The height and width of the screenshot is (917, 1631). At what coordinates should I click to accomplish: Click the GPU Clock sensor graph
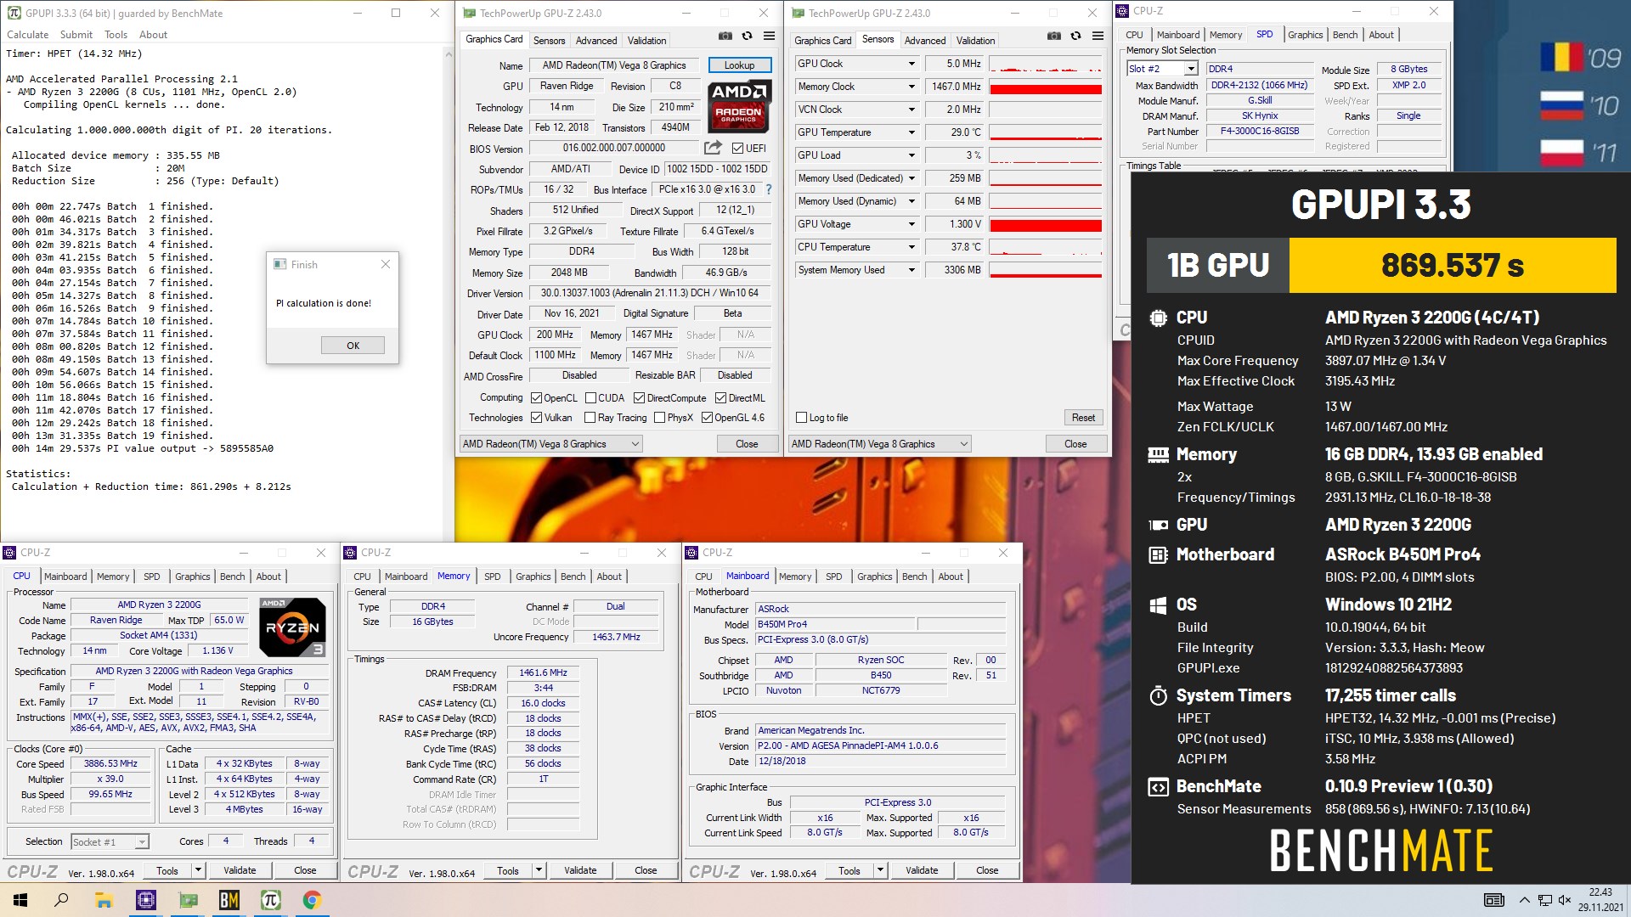point(1046,64)
